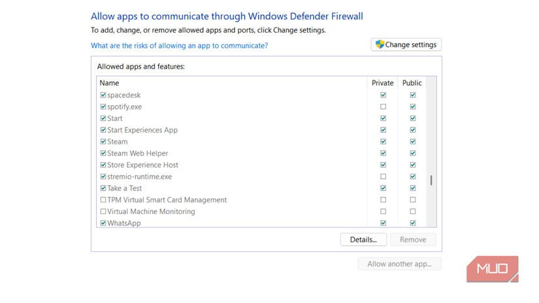Select the Store Experience Host row text

[142, 165]
